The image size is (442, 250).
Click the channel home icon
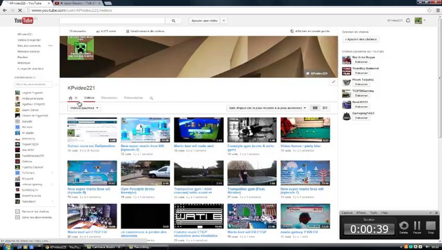(x=71, y=98)
